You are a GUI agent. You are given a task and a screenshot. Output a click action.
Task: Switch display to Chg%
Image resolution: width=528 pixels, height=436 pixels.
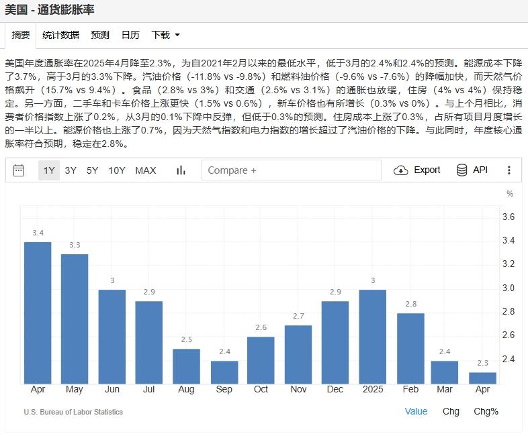pyautogui.click(x=486, y=411)
